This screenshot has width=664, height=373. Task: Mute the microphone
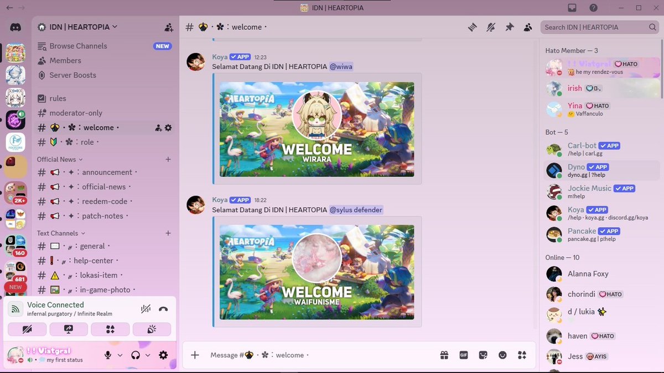(x=108, y=355)
